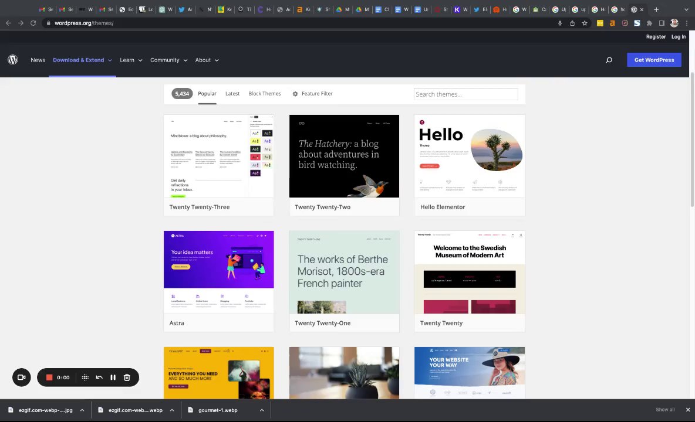Click the recorder undo/restart arrow
Image resolution: width=695 pixels, height=422 pixels.
(99, 377)
